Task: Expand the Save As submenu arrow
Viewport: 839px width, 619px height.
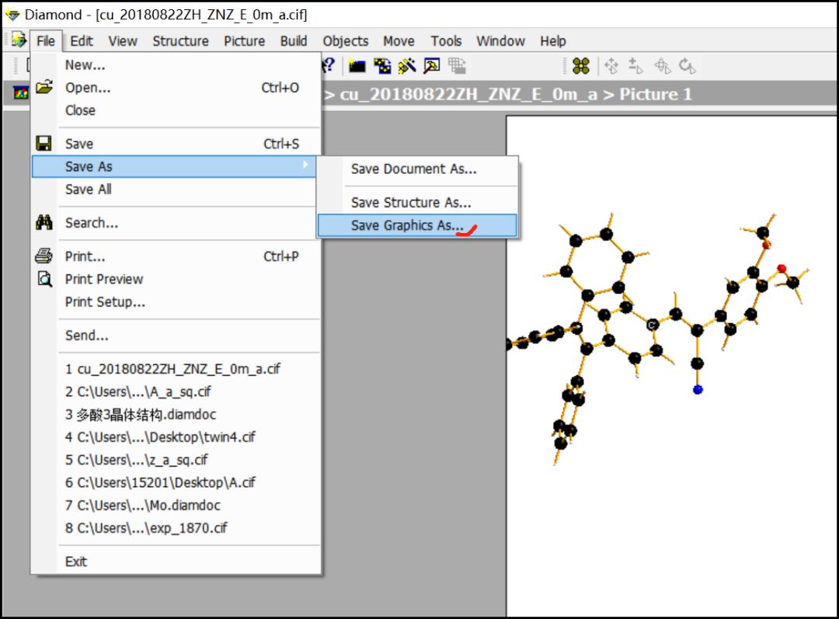Action: point(306,165)
